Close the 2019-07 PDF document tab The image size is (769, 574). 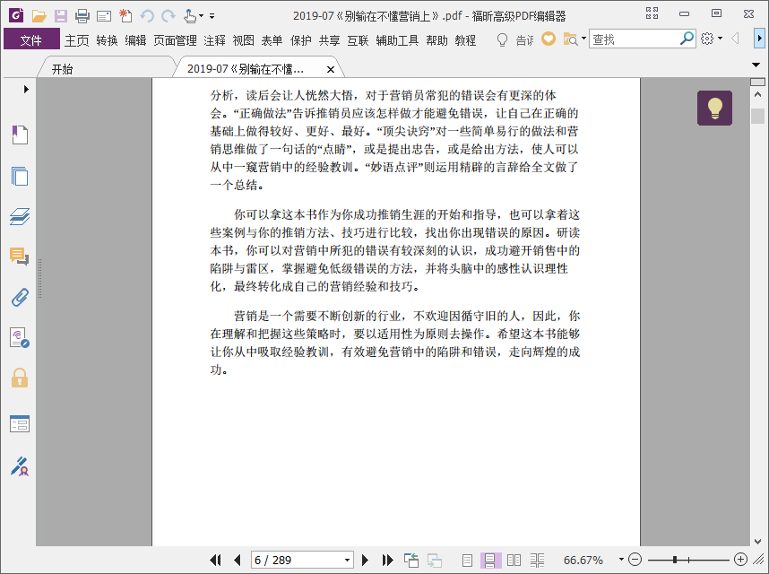coord(331,70)
